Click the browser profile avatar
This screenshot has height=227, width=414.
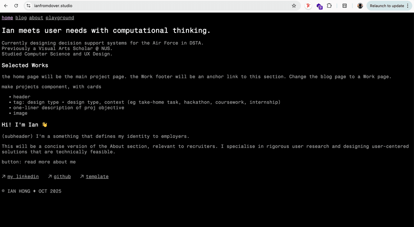point(360,6)
